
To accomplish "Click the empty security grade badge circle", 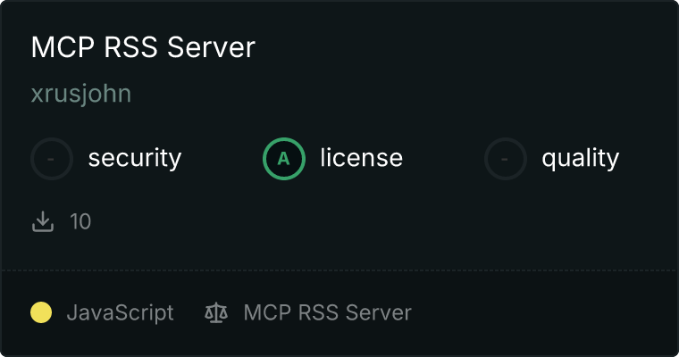I will 52,159.
